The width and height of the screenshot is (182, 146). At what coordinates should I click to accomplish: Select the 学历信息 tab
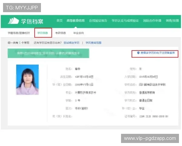pyautogui.click(x=42, y=33)
